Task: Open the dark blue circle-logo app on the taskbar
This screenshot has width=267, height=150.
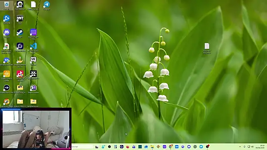Action: (x=121, y=147)
